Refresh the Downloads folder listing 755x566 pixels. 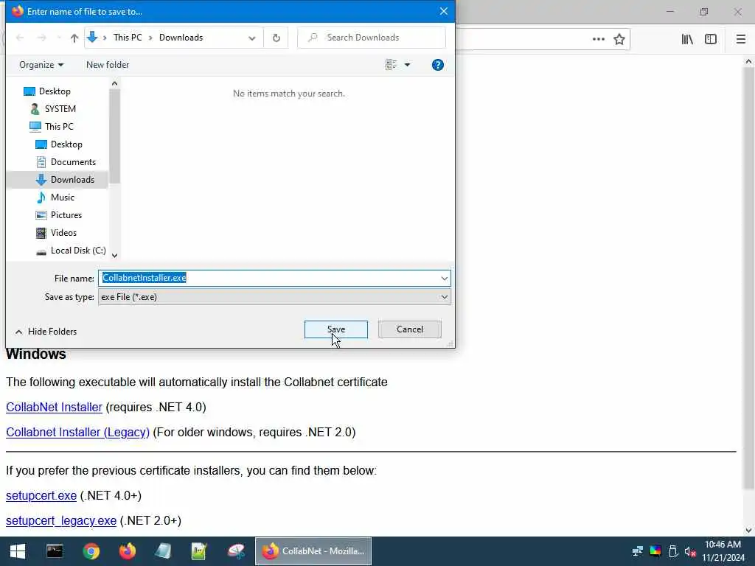pyautogui.click(x=276, y=38)
